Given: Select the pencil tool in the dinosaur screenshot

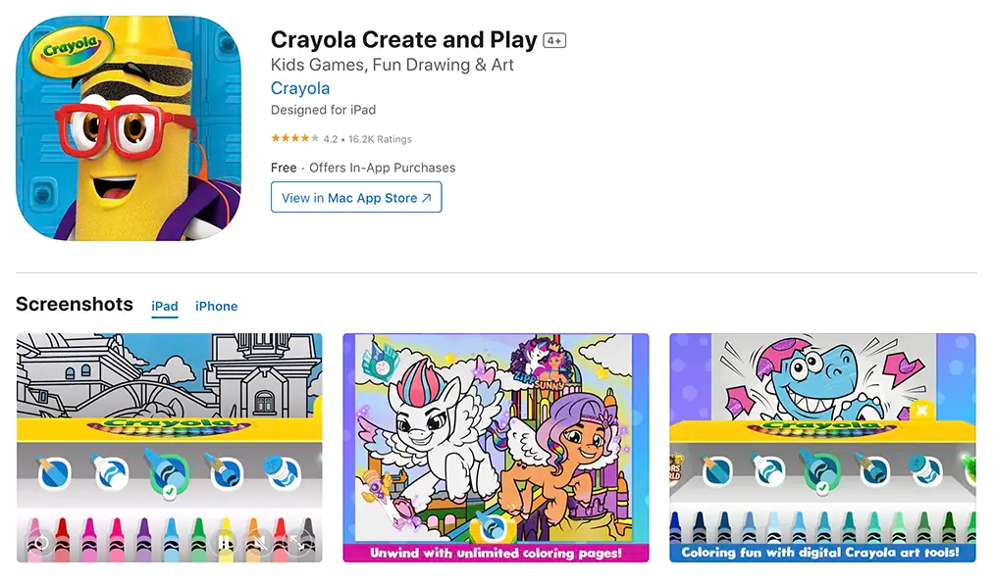Looking at the screenshot, I should tap(716, 467).
